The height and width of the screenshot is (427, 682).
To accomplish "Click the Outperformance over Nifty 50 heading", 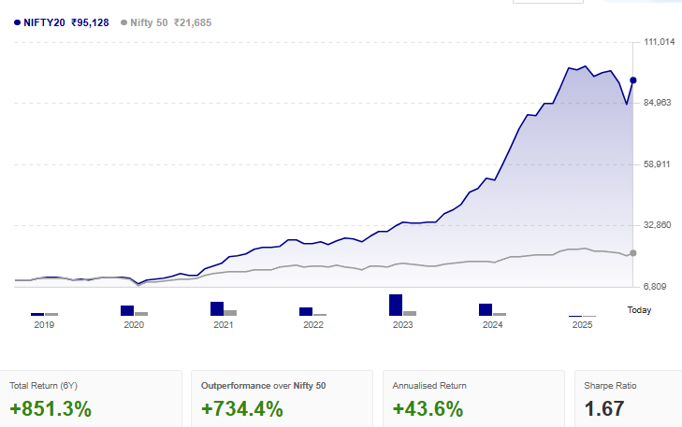I will click(x=263, y=386).
